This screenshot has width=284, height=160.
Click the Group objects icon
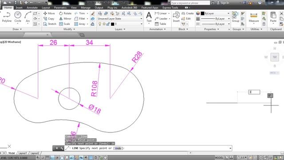[236, 17]
